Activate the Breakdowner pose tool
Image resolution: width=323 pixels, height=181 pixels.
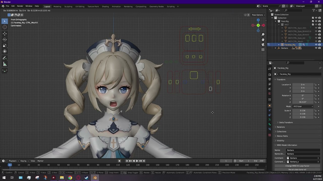click(5, 71)
